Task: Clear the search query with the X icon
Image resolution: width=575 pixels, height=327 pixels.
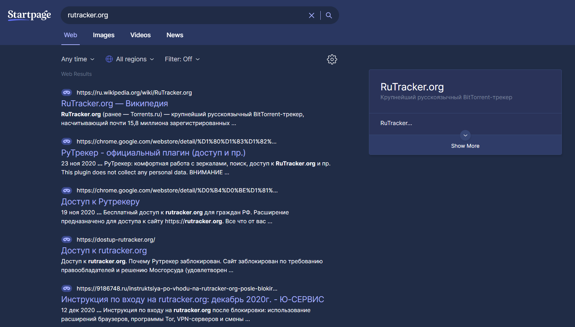Action: click(311, 15)
